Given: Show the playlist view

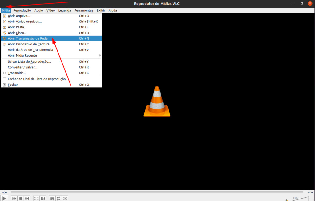Looking at the screenshot, I should click(x=52, y=199).
